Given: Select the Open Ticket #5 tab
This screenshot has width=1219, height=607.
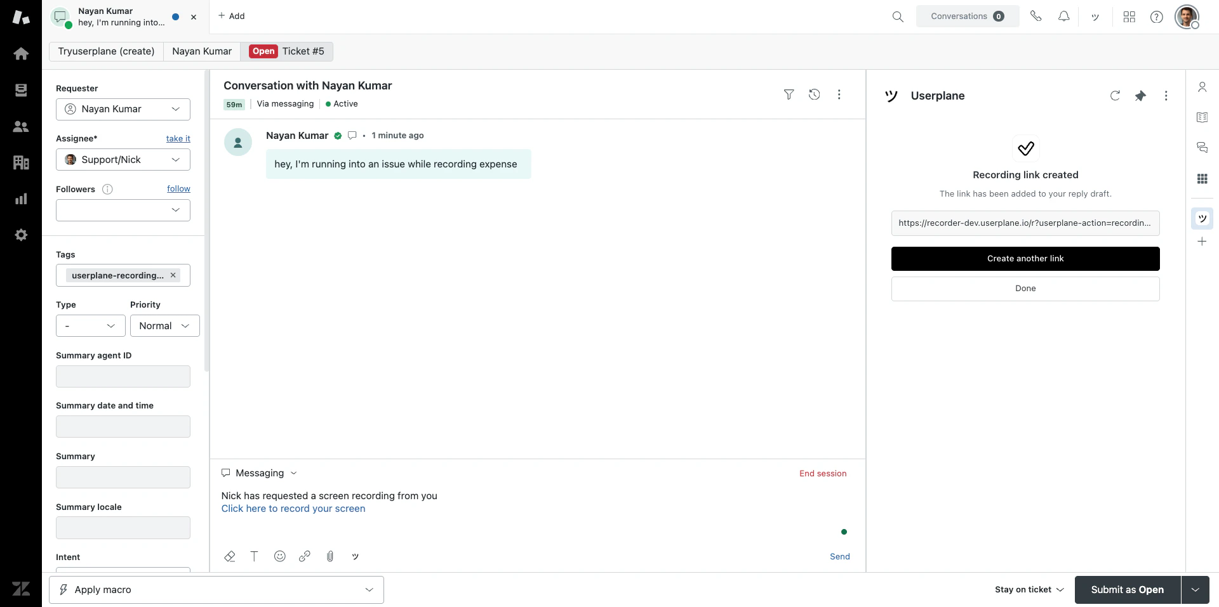Looking at the screenshot, I should 287,51.
